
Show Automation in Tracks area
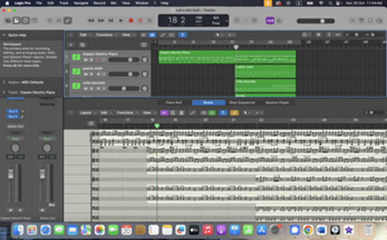point(162,35)
